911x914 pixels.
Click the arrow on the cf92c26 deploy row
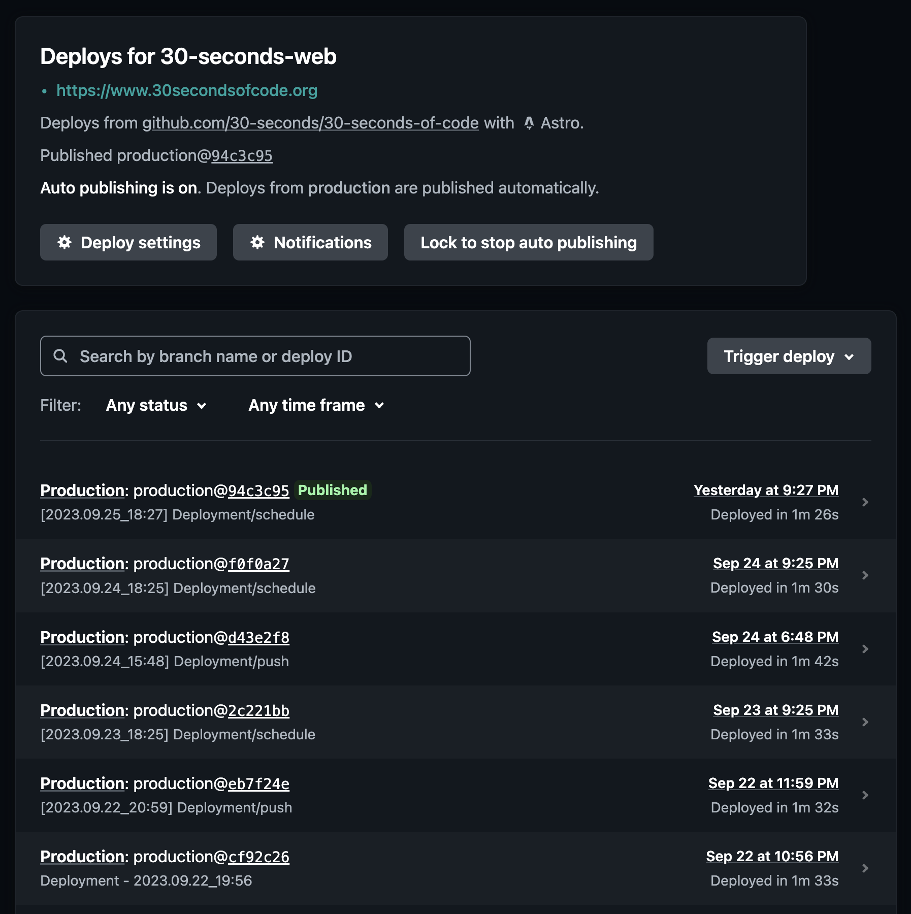click(865, 868)
